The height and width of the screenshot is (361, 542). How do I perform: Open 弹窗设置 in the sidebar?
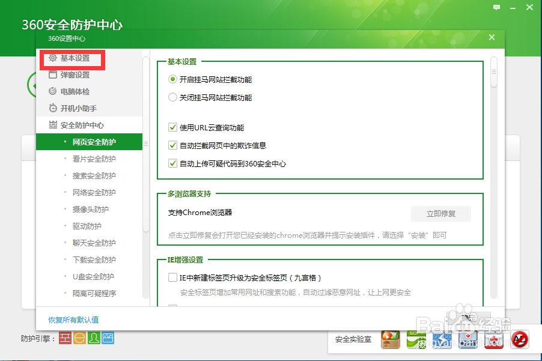75,74
